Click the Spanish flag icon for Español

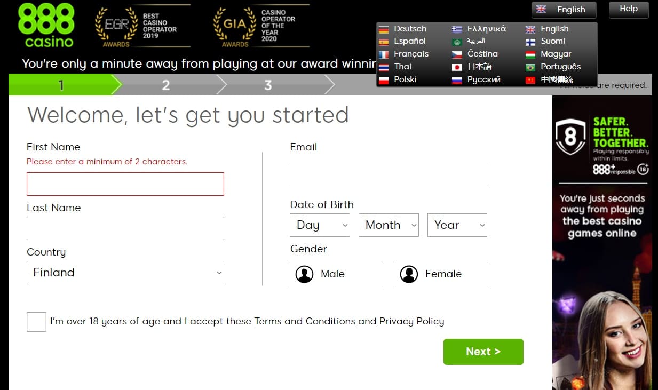coord(383,42)
